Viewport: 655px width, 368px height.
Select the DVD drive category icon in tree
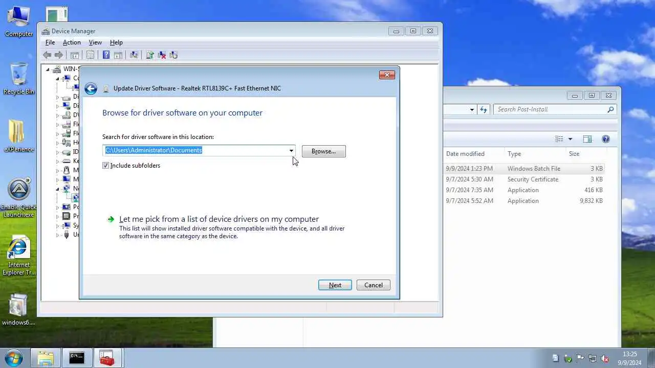click(x=66, y=115)
